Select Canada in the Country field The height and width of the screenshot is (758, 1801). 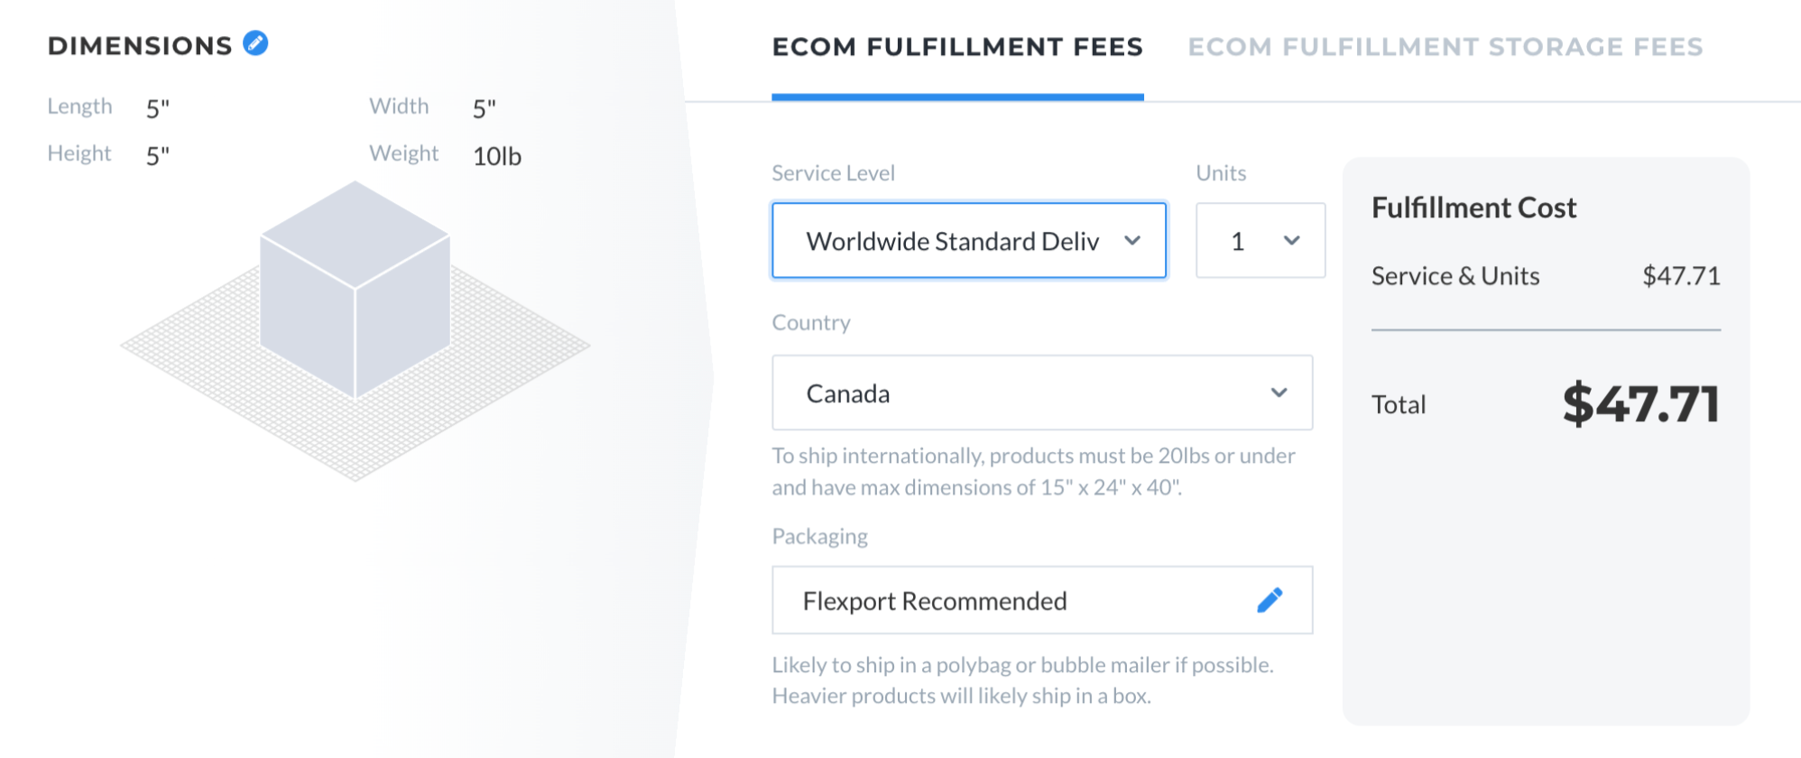(x=848, y=393)
